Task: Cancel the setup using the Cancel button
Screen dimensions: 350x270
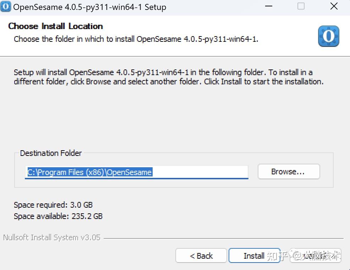Action: (316, 256)
